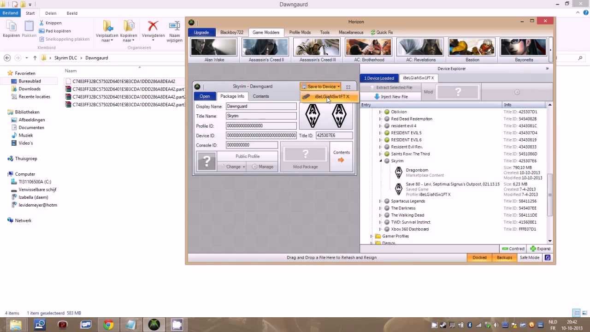Screen dimensions: 590x332
Task: Switch Explorer to large icons view
Action: coord(585,313)
